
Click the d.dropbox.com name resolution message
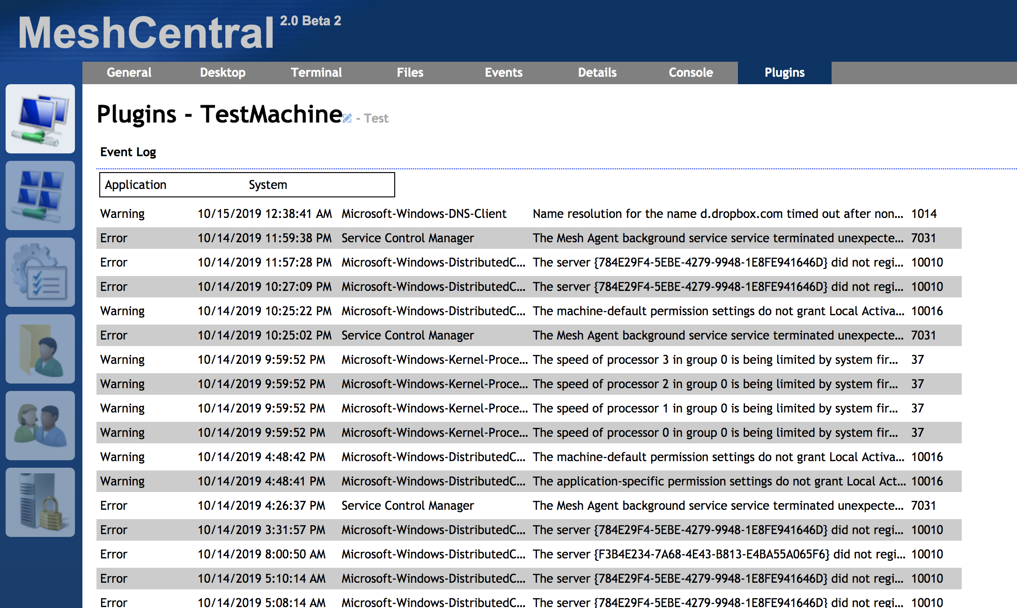tap(718, 214)
